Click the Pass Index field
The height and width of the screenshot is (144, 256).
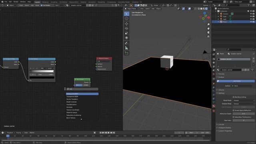244,120
